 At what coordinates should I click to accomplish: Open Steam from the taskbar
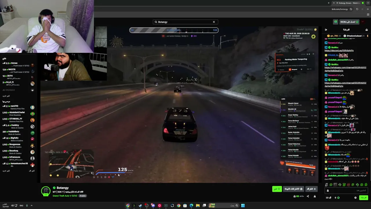140,206
